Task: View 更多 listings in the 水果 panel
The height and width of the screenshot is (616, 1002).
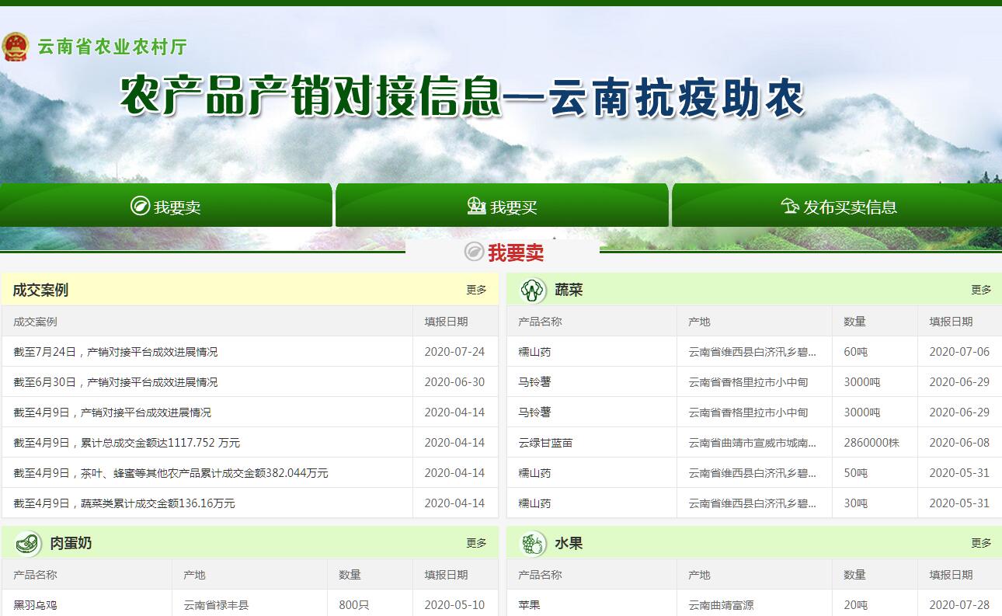Action: 981,543
